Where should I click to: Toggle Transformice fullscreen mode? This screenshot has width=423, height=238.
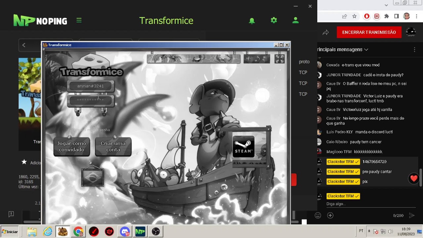(280, 59)
